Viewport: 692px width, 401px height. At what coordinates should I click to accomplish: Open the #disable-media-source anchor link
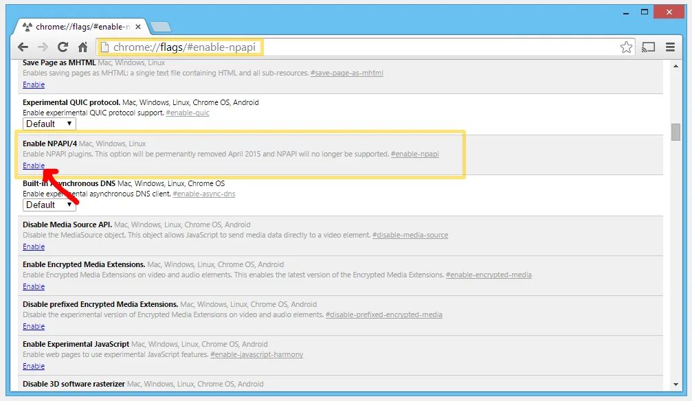pos(410,235)
